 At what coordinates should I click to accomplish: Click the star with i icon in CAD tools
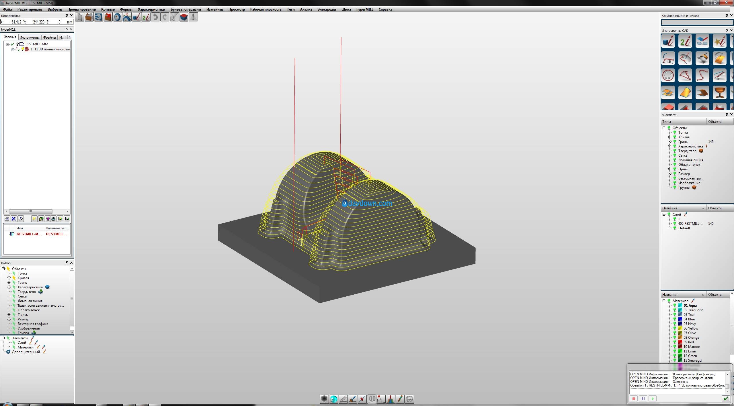(720, 41)
